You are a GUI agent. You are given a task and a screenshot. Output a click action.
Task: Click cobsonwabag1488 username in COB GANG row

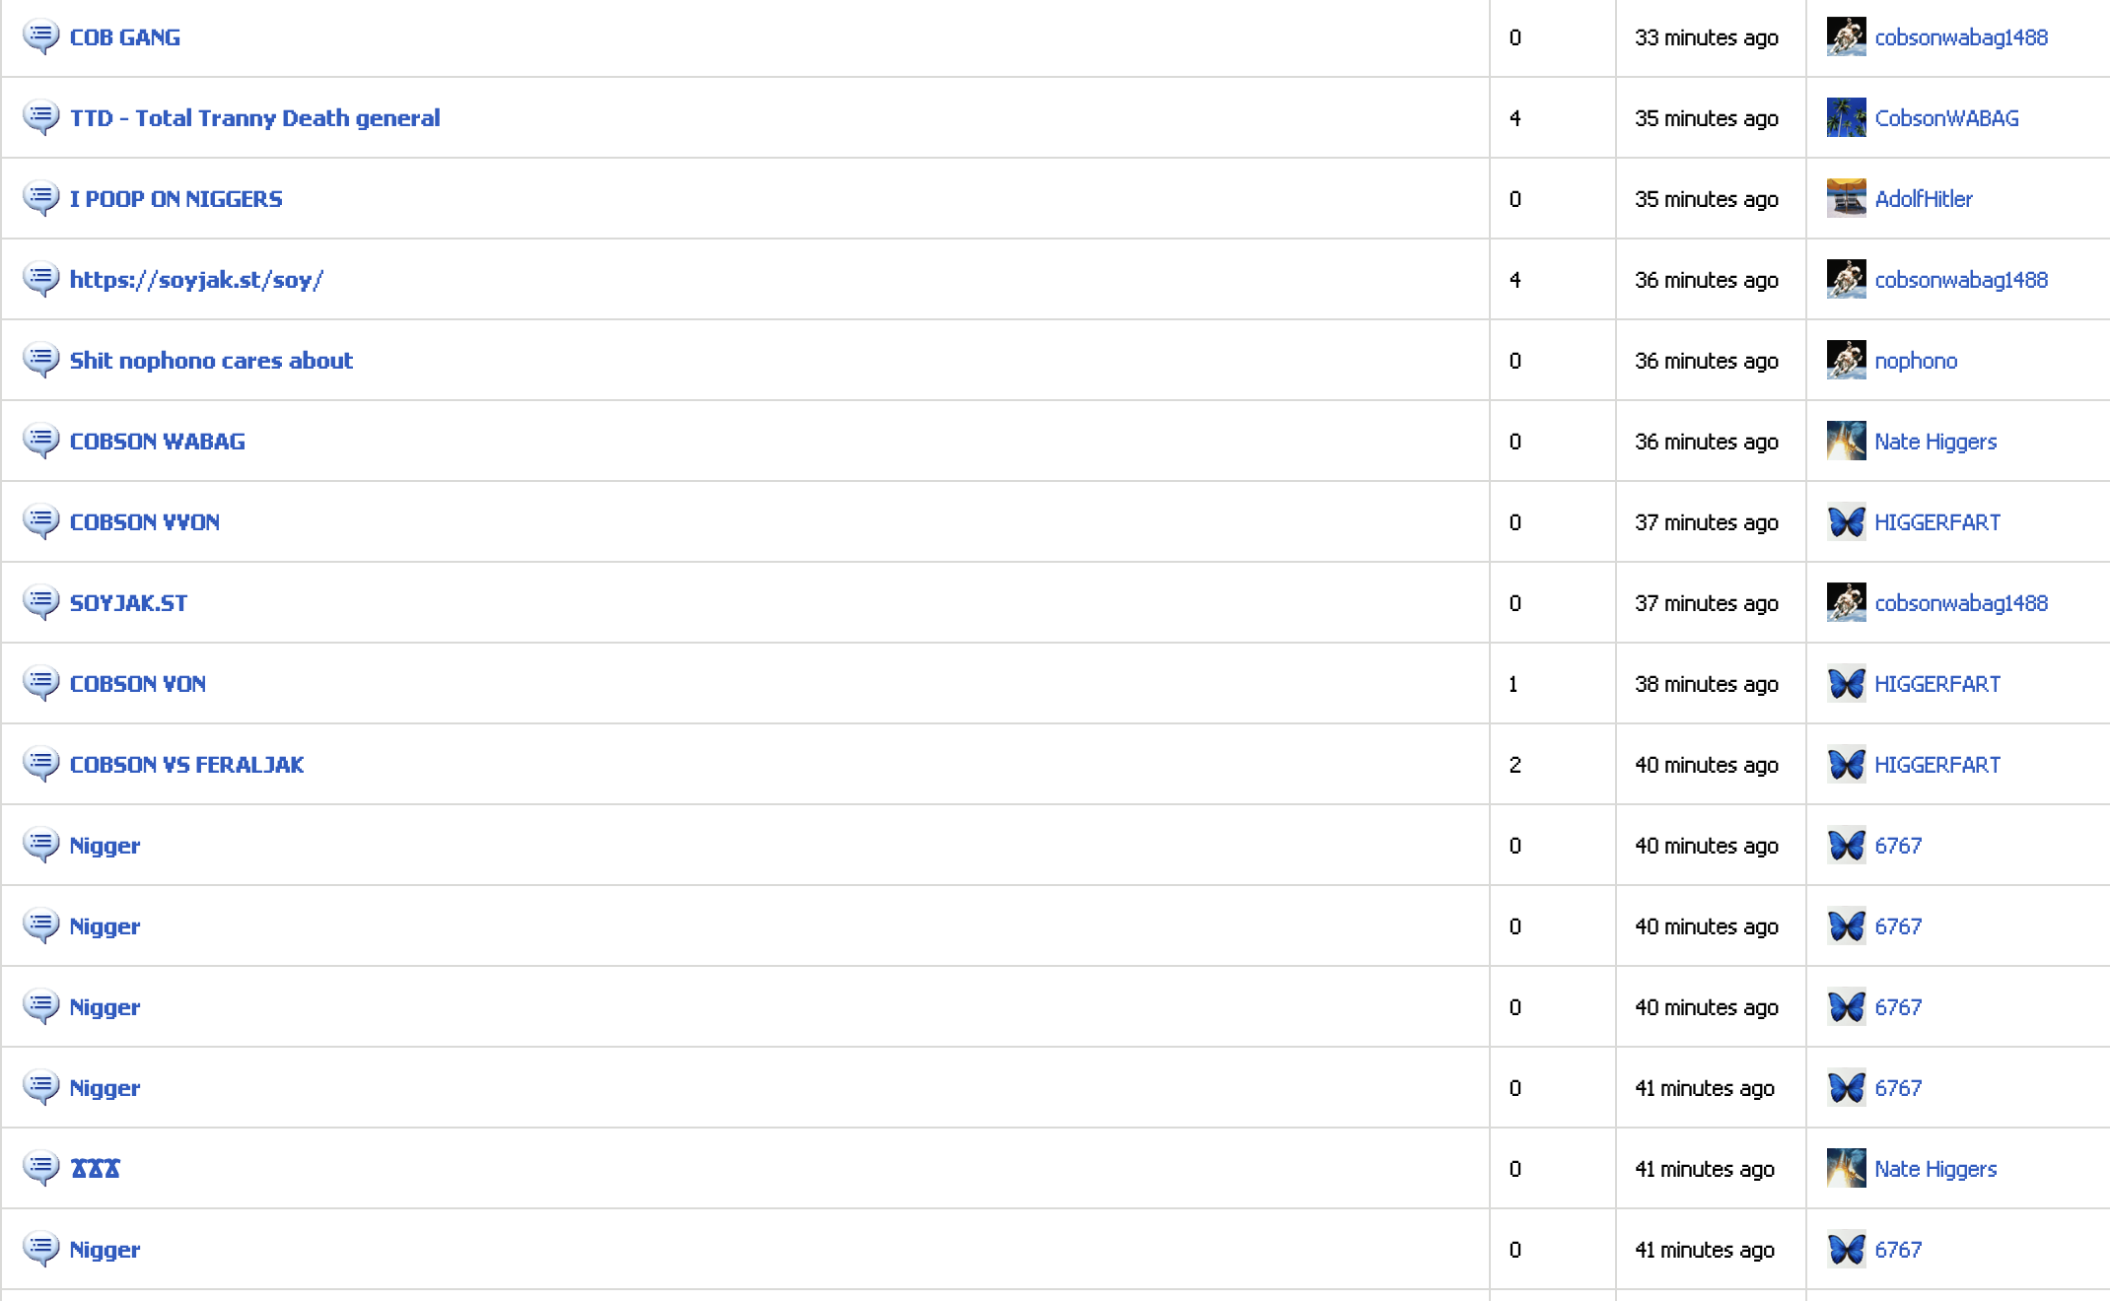pyautogui.click(x=1960, y=37)
